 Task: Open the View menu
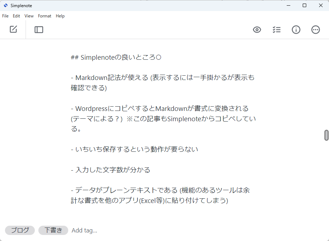29,16
